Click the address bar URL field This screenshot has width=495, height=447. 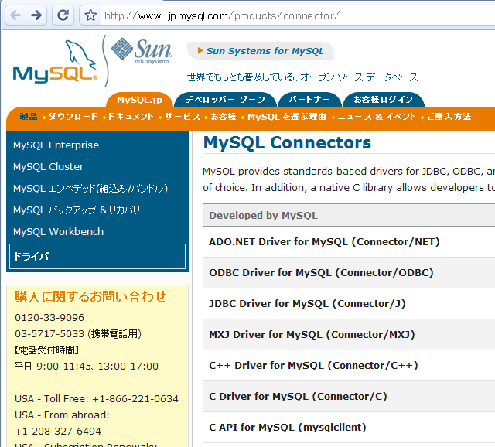297,15
